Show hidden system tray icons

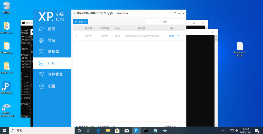(x=223, y=130)
